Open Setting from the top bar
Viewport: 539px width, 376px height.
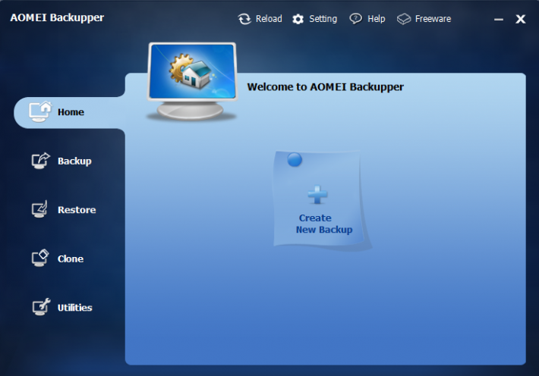coord(323,19)
